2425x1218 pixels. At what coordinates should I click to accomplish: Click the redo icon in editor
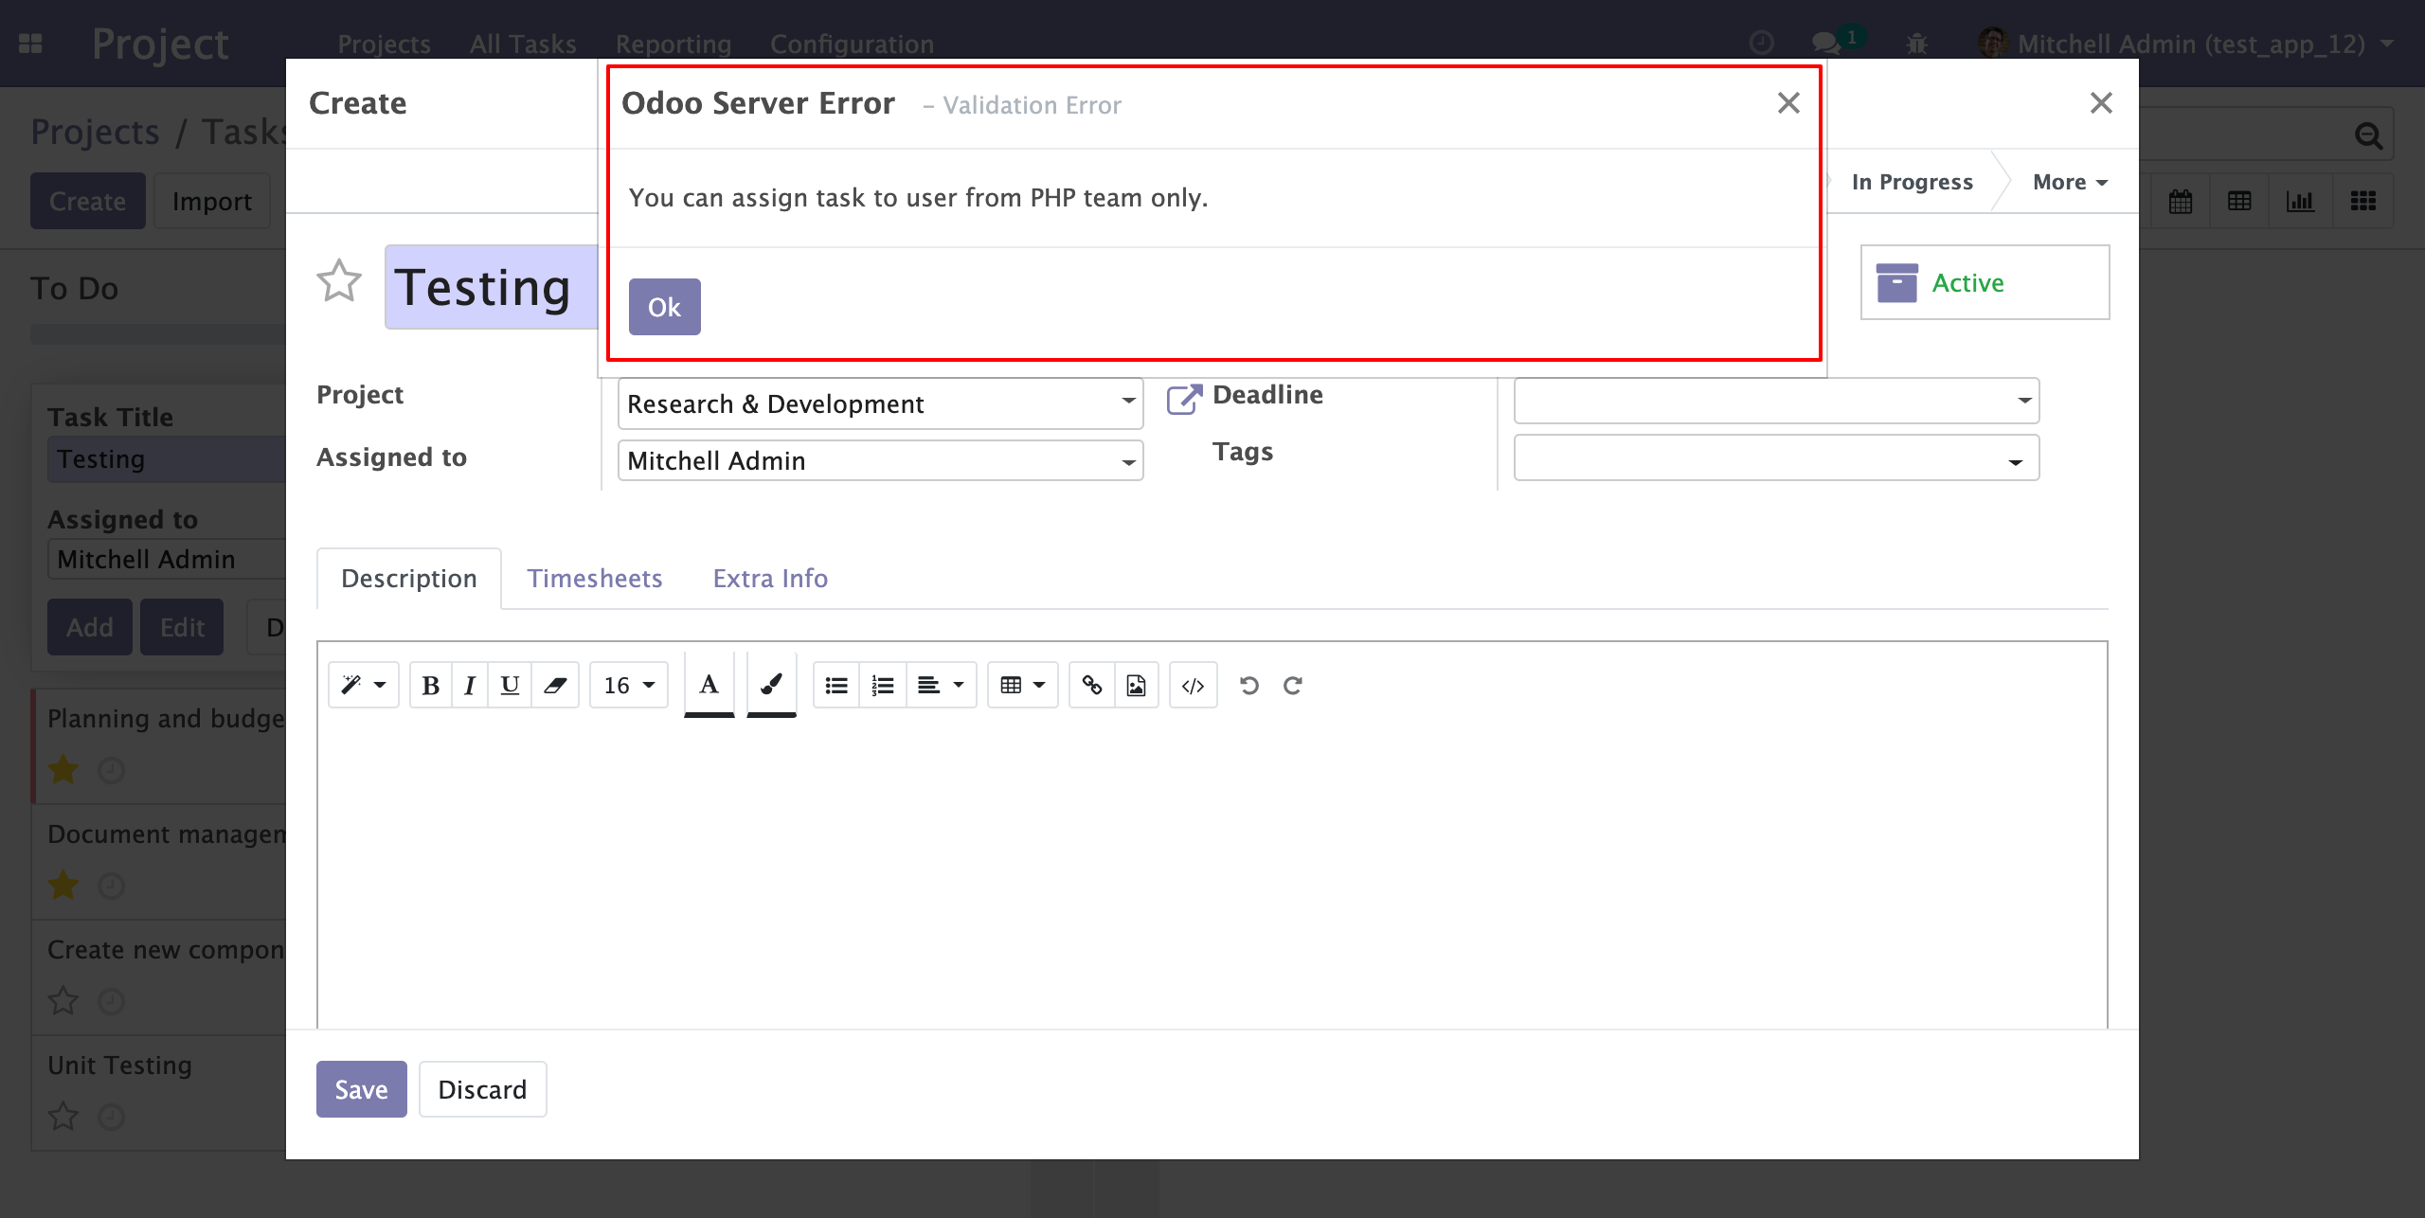click(x=1293, y=685)
